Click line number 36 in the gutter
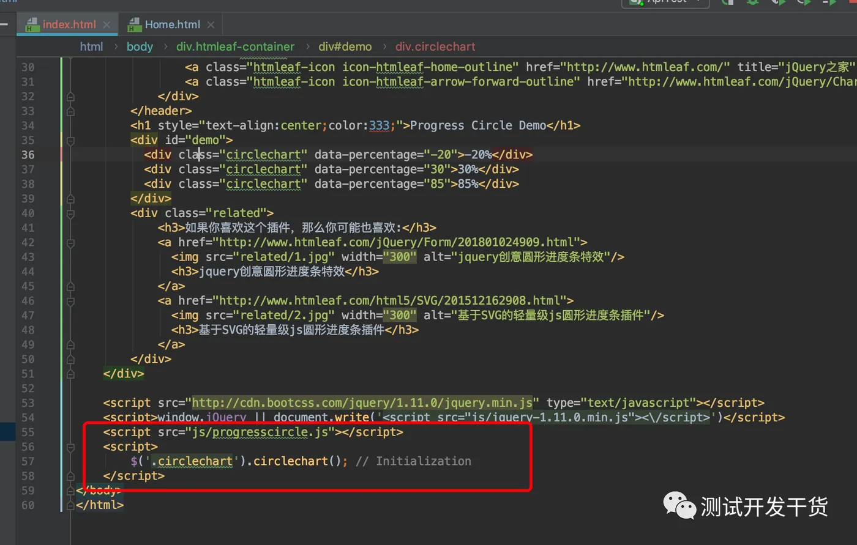Viewport: 857px width, 545px height. click(28, 155)
